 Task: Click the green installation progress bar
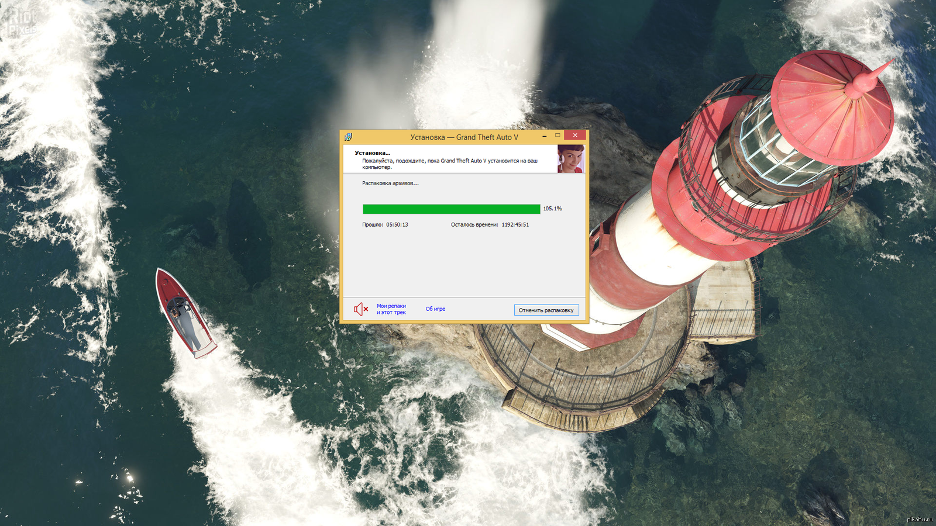tap(452, 209)
